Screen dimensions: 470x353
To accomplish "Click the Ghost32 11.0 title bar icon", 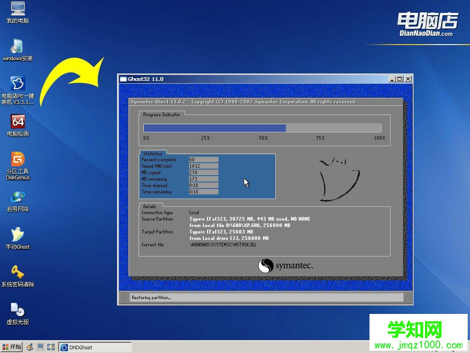I will click(x=123, y=79).
